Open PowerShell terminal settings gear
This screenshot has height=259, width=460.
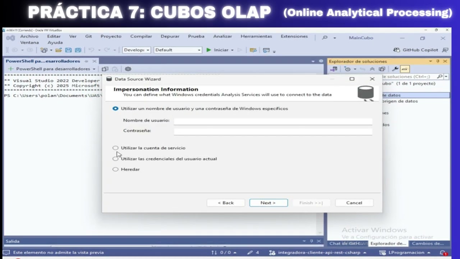128,69
